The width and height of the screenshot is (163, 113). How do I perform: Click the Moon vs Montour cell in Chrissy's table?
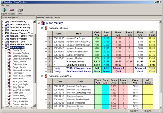[79, 58]
